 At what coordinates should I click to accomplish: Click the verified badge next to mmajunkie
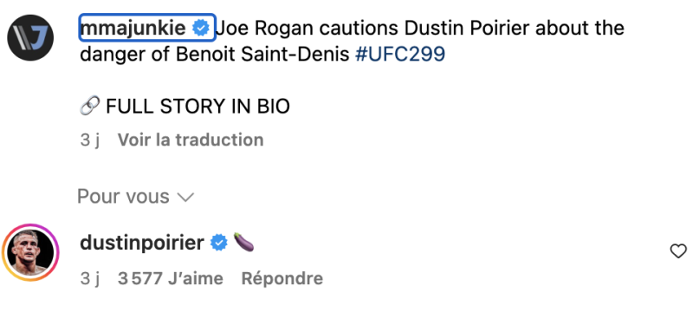[201, 29]
